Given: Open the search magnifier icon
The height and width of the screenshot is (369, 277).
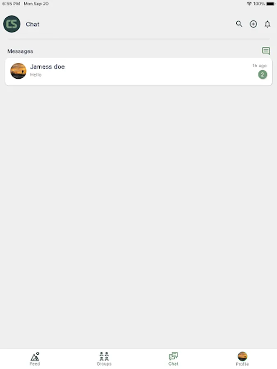Looking at the screenshot, I should pyautogui.click(x=239, y=24).
